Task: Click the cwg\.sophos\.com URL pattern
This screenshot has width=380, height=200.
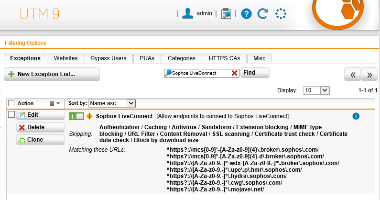Action: (224, 182)
